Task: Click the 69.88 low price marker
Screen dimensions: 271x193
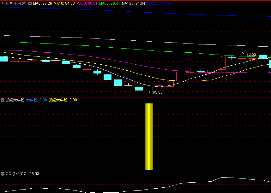Action: pos(156,92)
